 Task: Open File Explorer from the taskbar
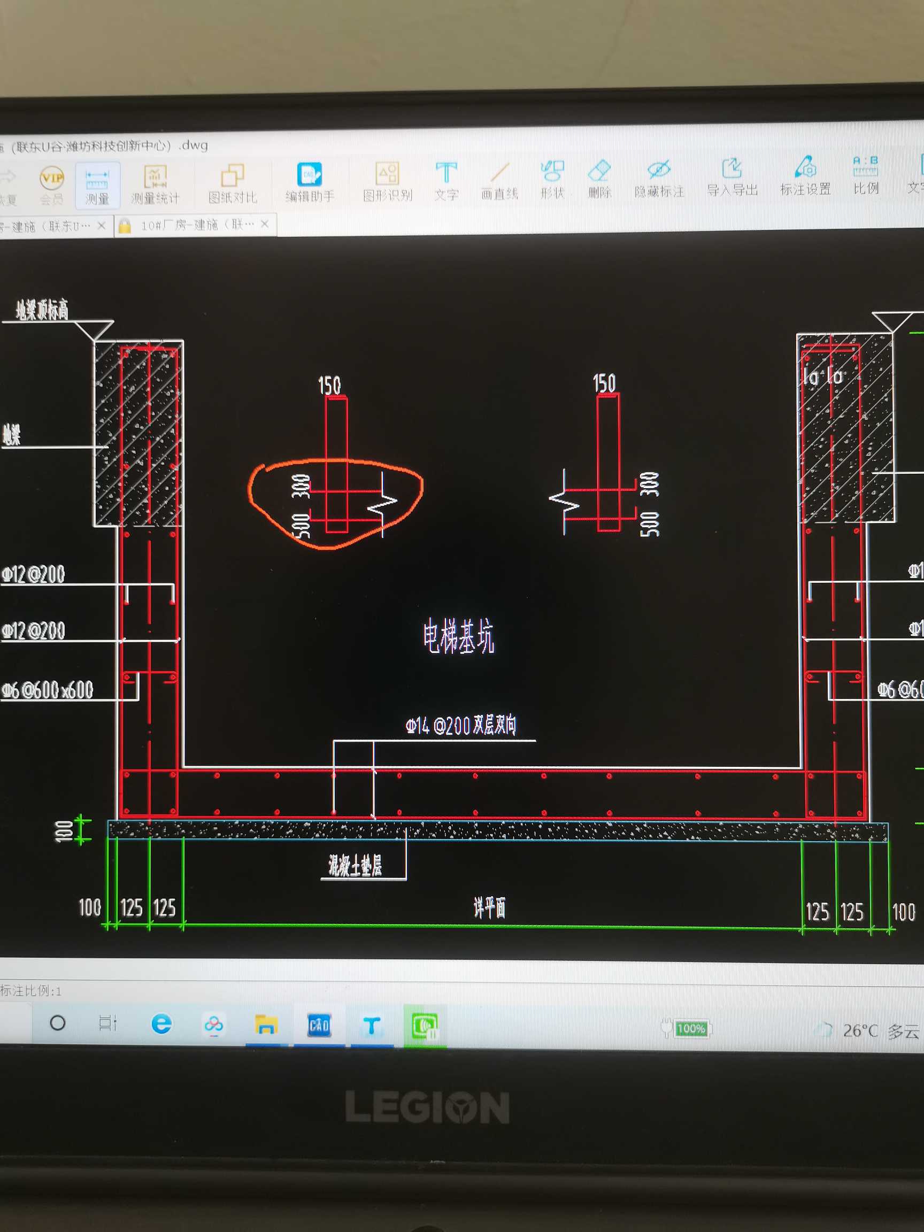266,1025
